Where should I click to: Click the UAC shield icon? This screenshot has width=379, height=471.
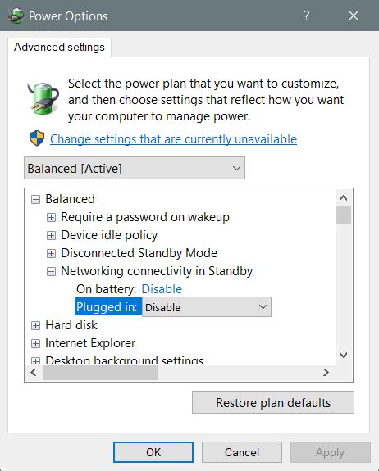[37, 138]
